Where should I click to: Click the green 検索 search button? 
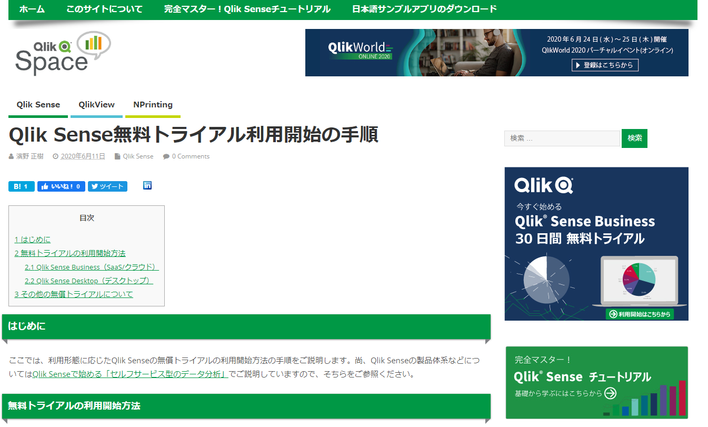(634, 138)
